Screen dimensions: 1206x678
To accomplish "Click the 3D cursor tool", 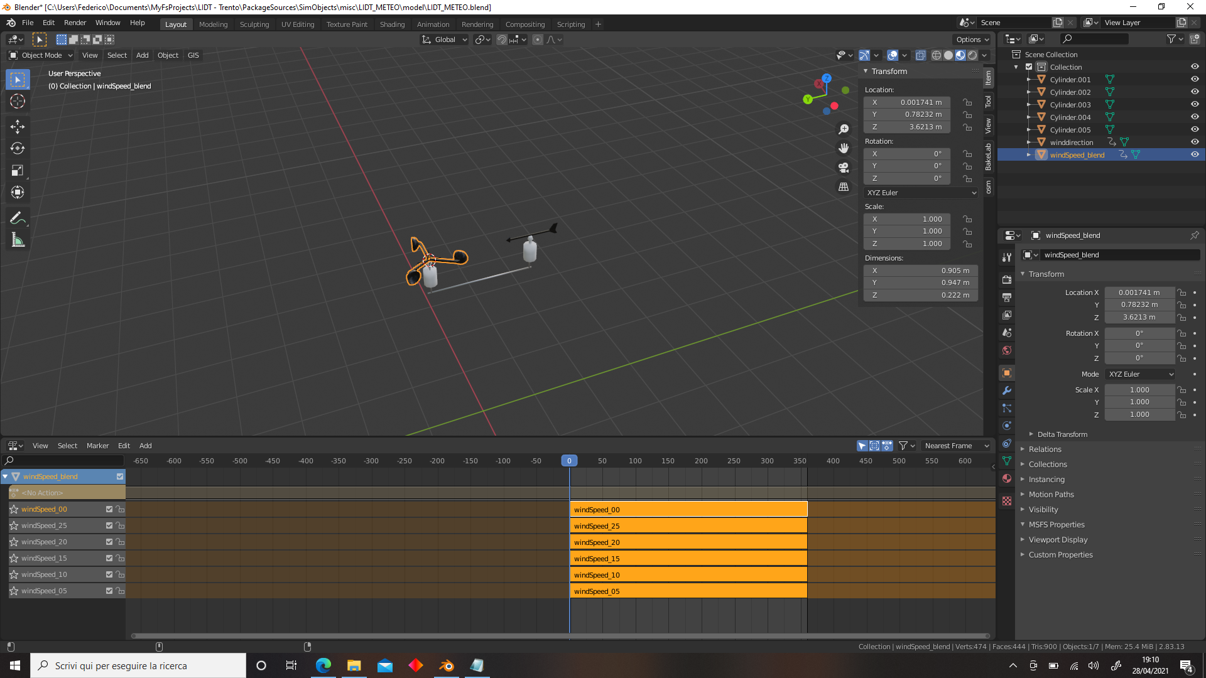I will (17, 101).
